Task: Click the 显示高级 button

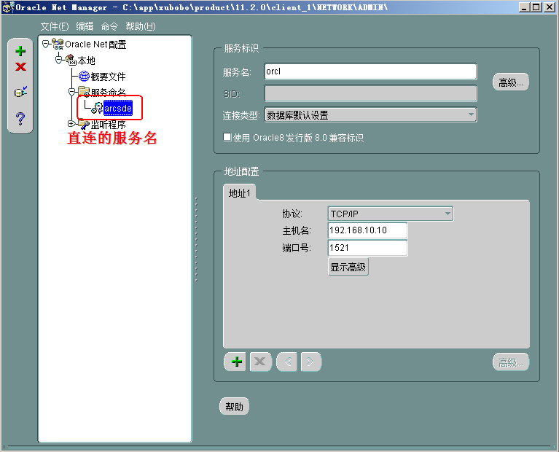Action: (x=348, y=267)
